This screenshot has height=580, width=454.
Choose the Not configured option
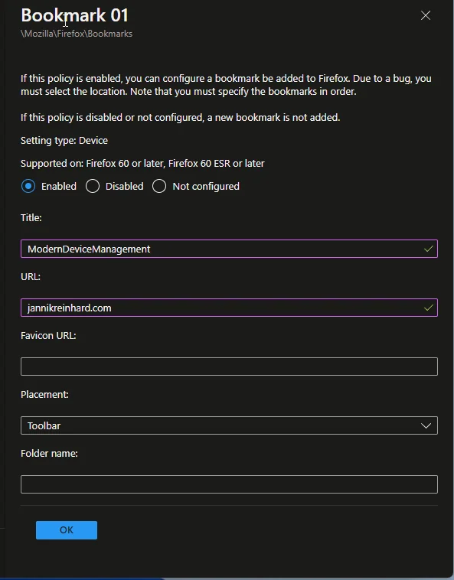[x=159, y=186]
